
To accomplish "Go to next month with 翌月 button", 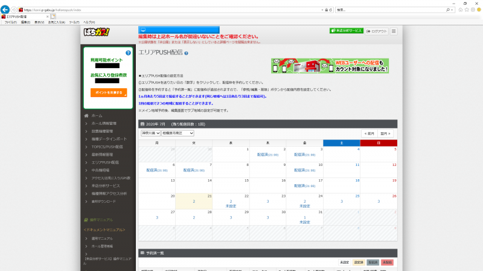I will click(386, 133).
